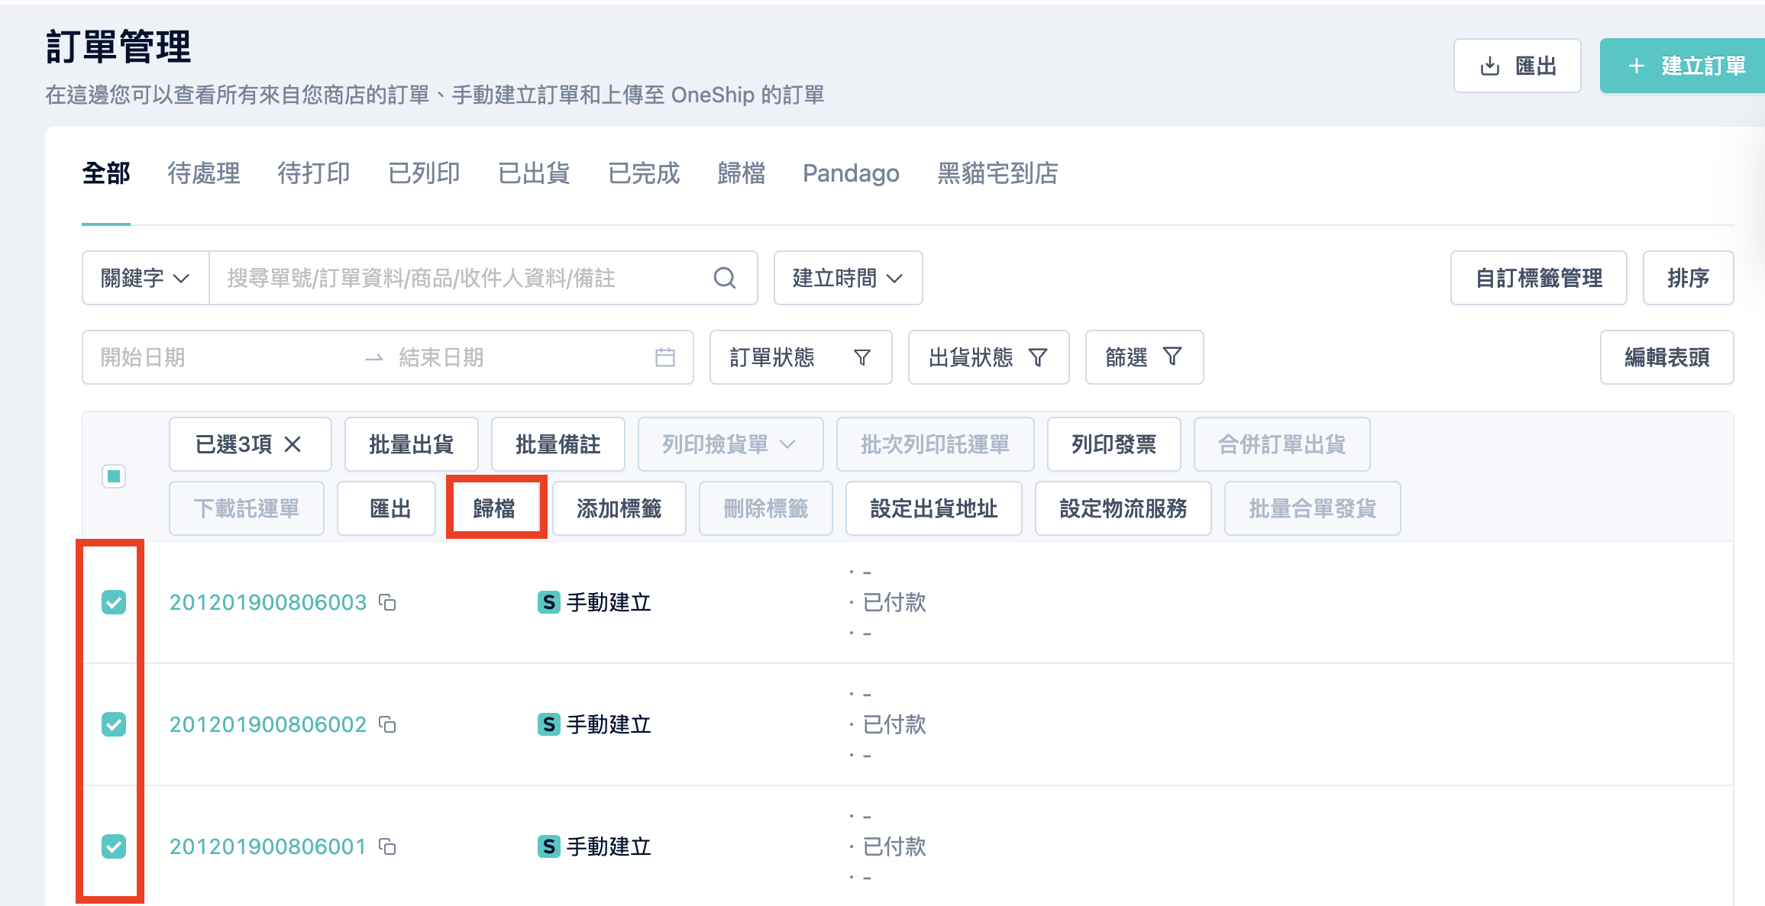Clear selection with X on 已選3項
This screenshot has width=1765, height=906.
[x=293, y=444]
